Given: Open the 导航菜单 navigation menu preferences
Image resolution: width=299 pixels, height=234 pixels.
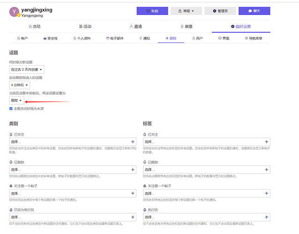Looking at the screenshot, I should point(253,38).
